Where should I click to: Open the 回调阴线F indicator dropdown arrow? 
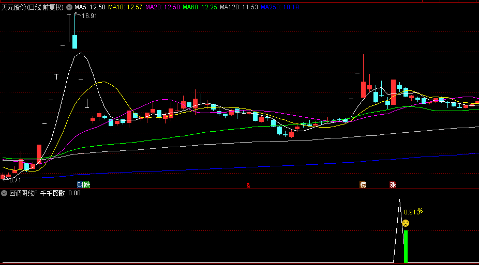pos(4,193)
